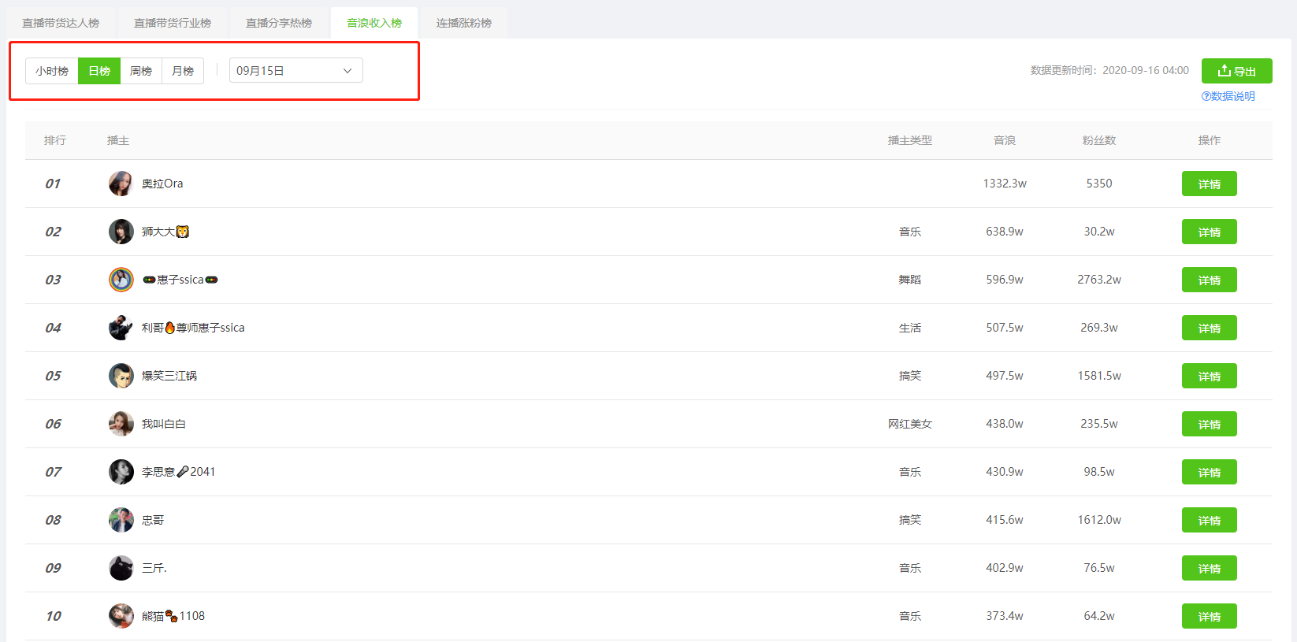Open the 09月15日 date dropdown
The width and height of the screenshot is (1297, 642).
[296, 71]
